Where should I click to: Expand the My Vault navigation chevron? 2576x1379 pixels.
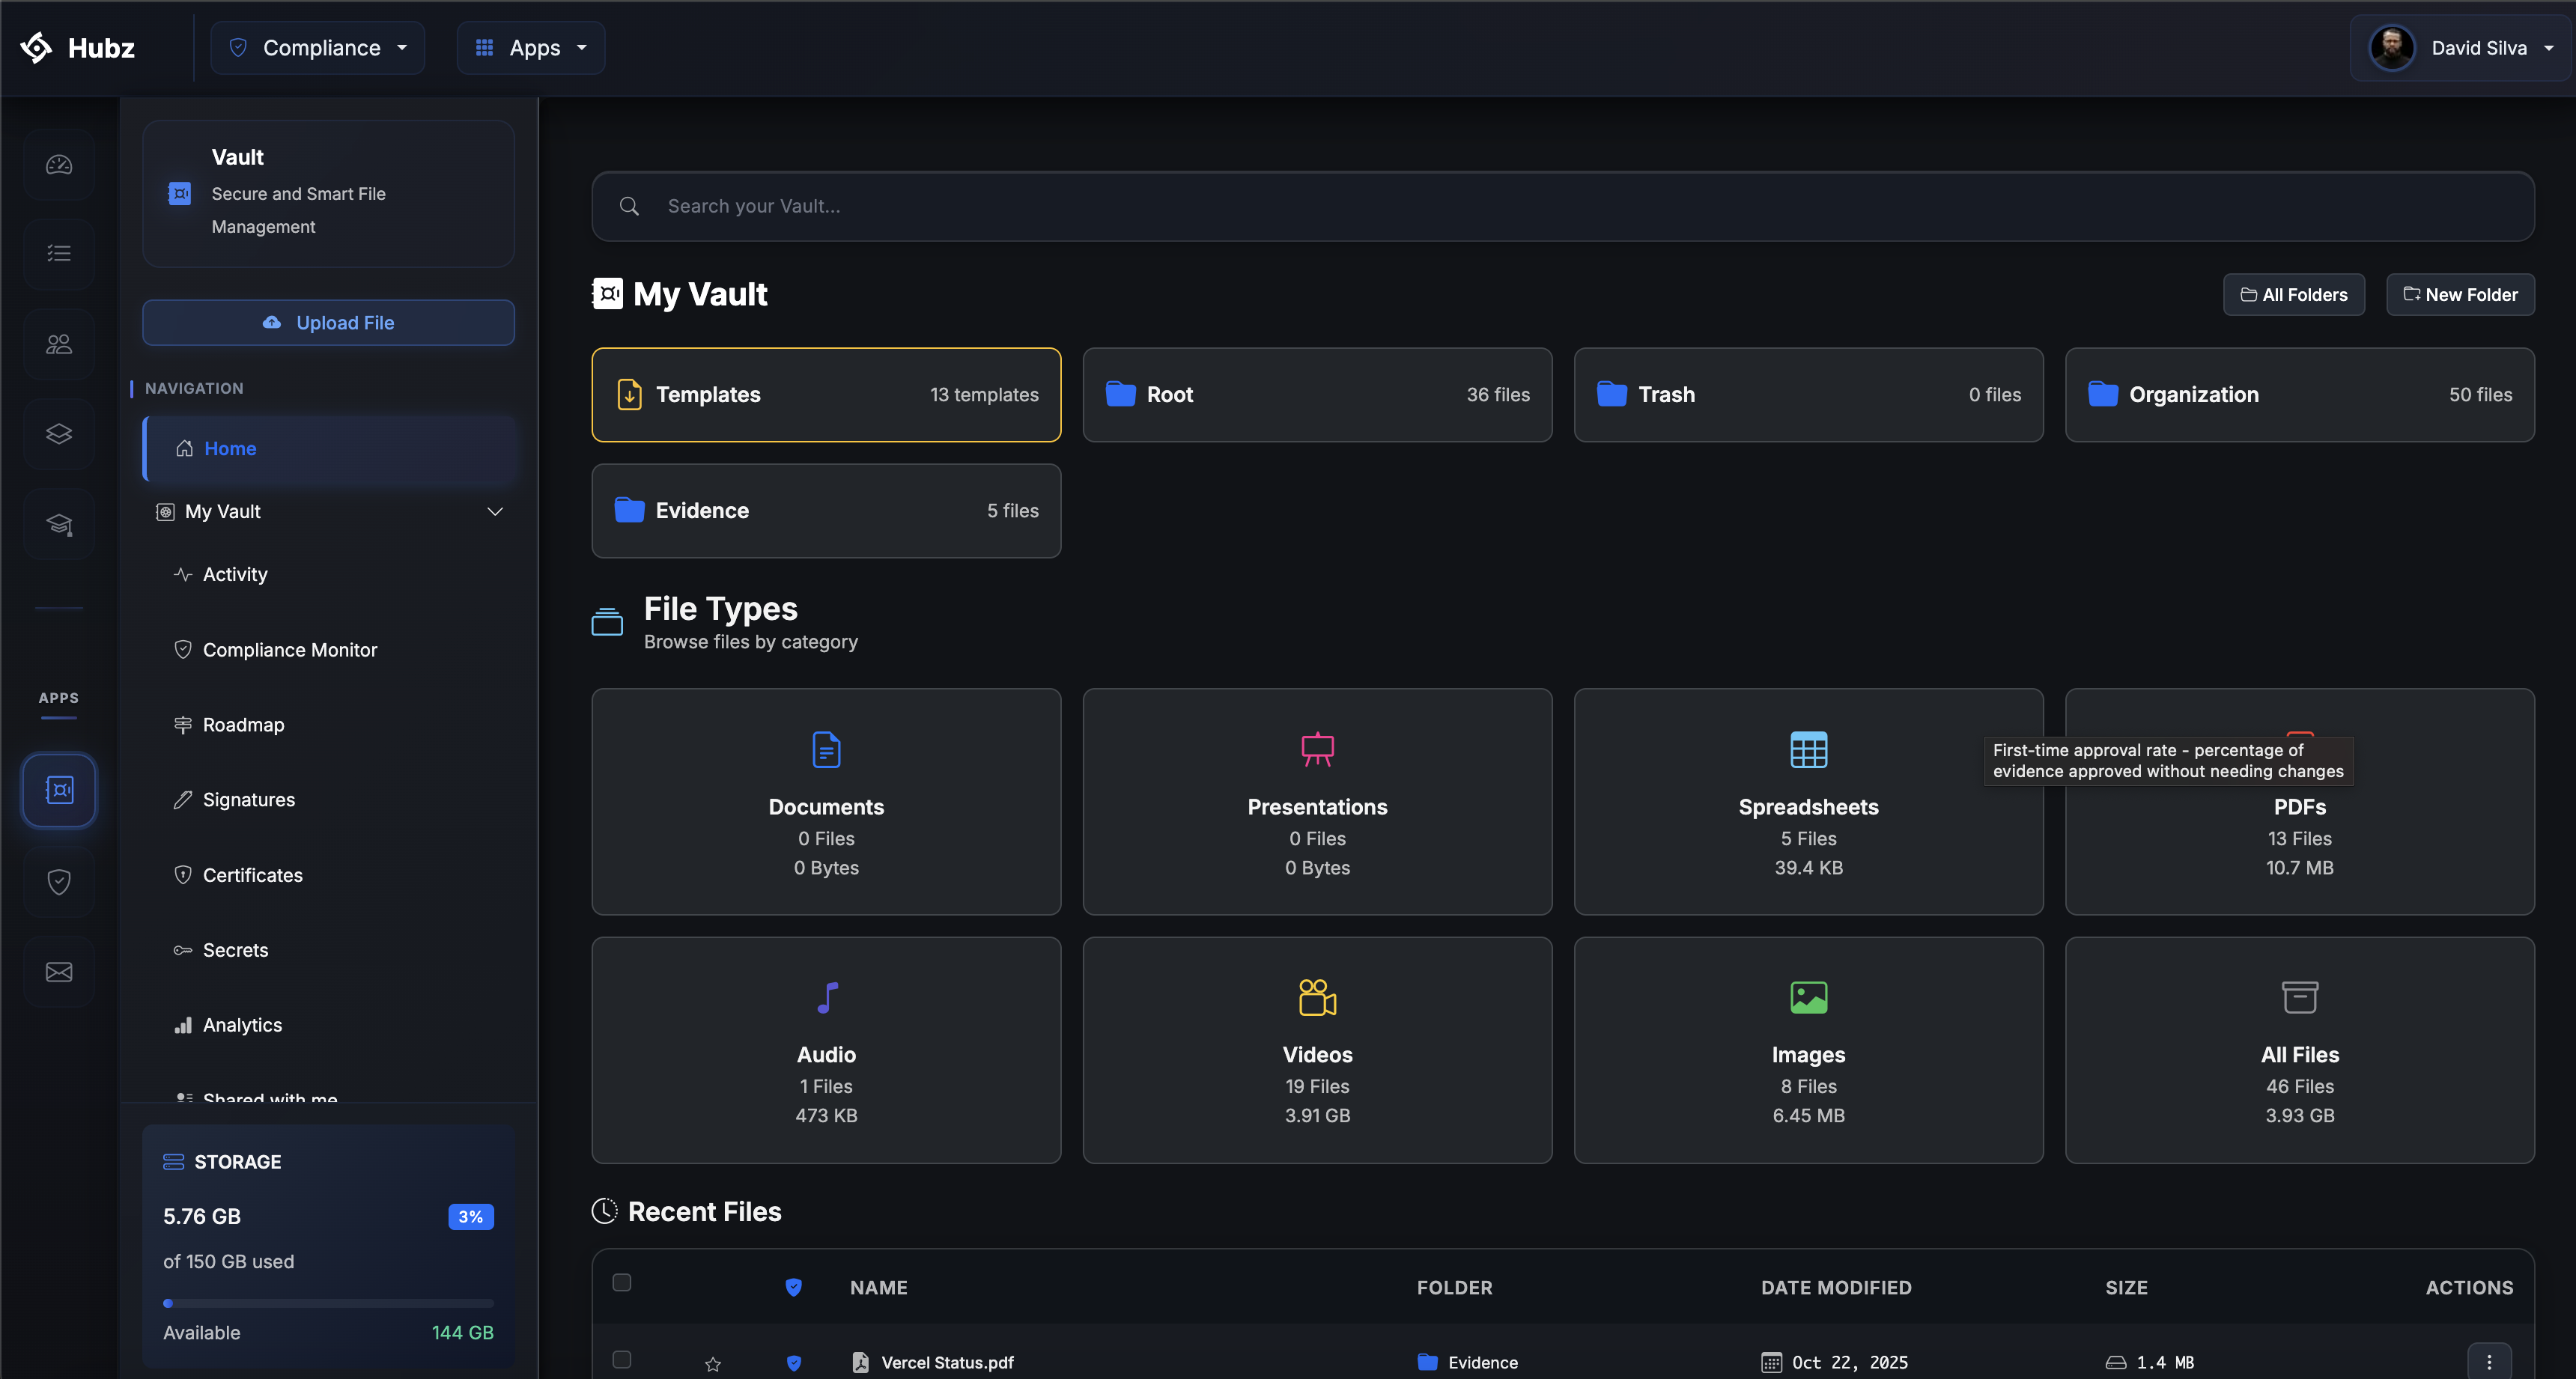tap(494, 512)
